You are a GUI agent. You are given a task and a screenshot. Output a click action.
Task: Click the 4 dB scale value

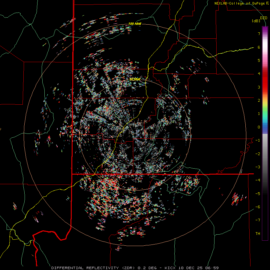point(259,74)
